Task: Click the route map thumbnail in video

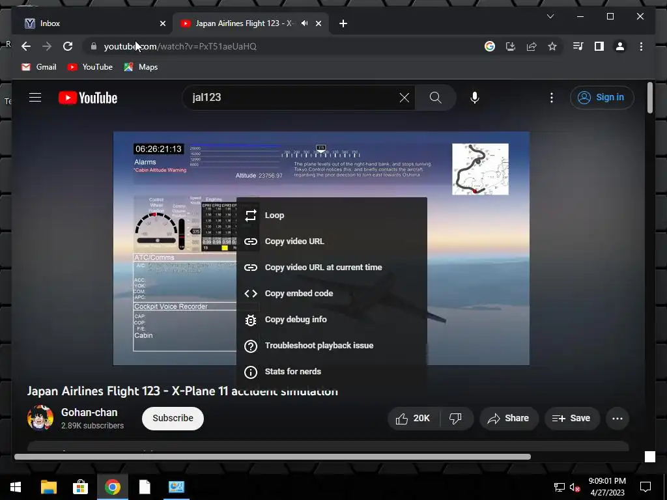Action: point(480,169)
